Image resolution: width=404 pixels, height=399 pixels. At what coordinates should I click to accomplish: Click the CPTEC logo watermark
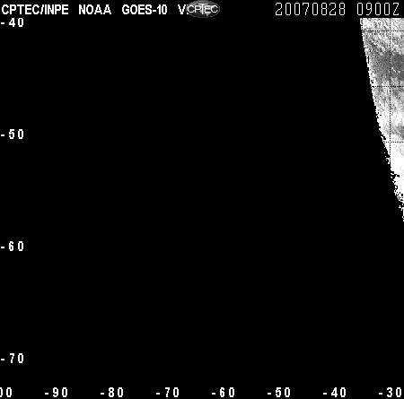[x=203, y=9]
